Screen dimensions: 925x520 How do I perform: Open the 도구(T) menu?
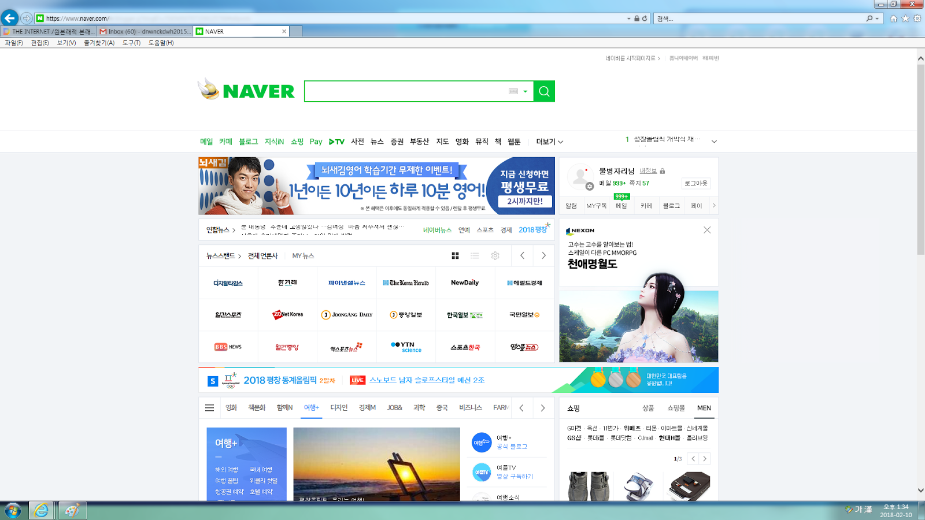(131, 43)
